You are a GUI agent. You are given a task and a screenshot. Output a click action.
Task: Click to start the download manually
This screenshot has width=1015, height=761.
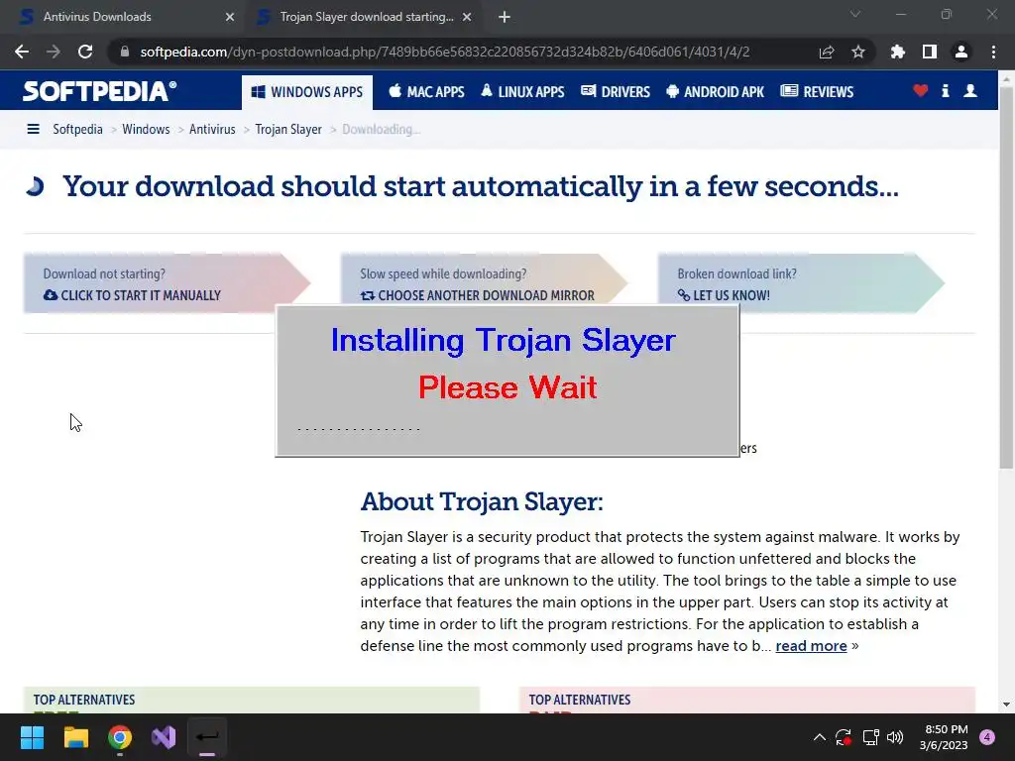[x=132, y=295]
